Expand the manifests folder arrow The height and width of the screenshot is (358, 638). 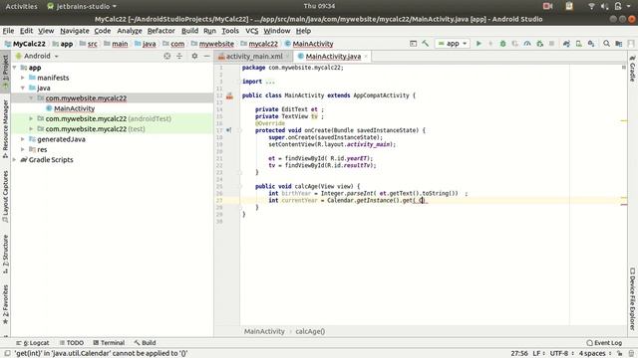tap(23, 78)
